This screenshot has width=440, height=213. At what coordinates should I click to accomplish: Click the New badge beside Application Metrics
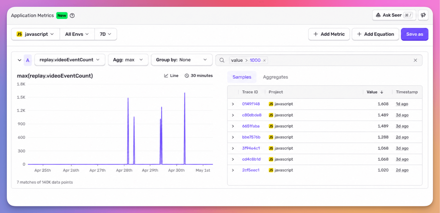click(62, 15)
